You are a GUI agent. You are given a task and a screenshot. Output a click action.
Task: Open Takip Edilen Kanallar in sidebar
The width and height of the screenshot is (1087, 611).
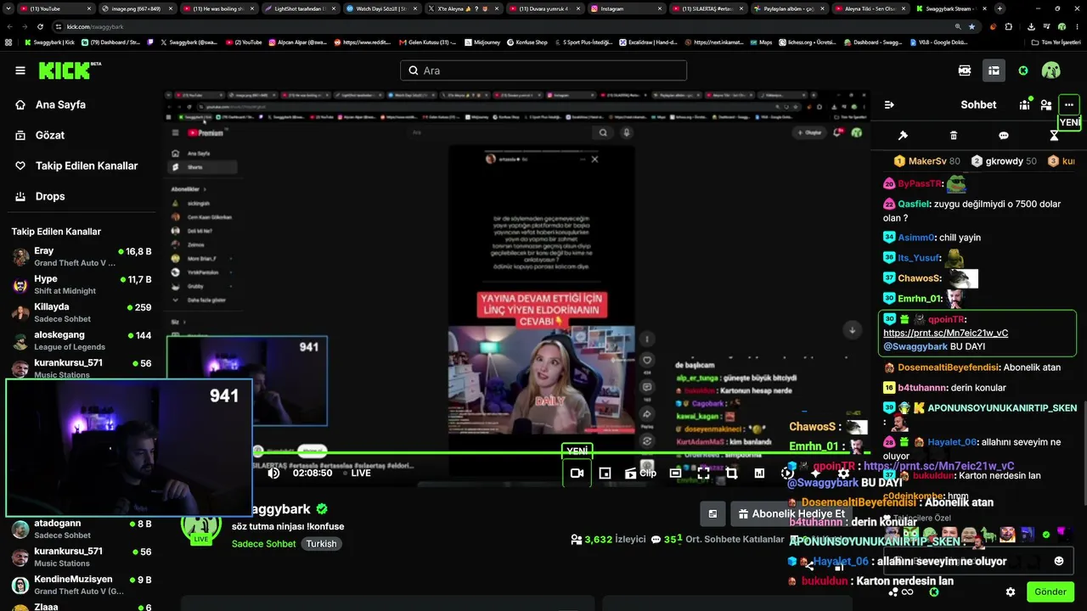click(x=76, y=165)
